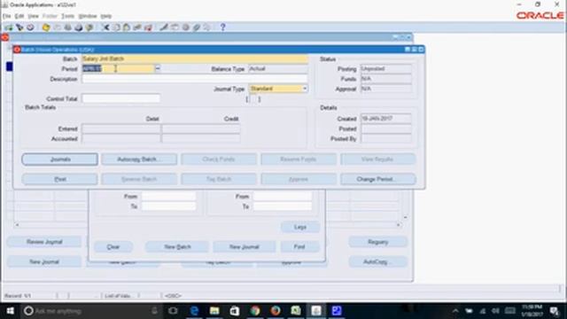The width and height of the screenshot is (567, 319).
Task: Click the Attachments paperclip toolbar icon
Action: [x=197, y=27]
